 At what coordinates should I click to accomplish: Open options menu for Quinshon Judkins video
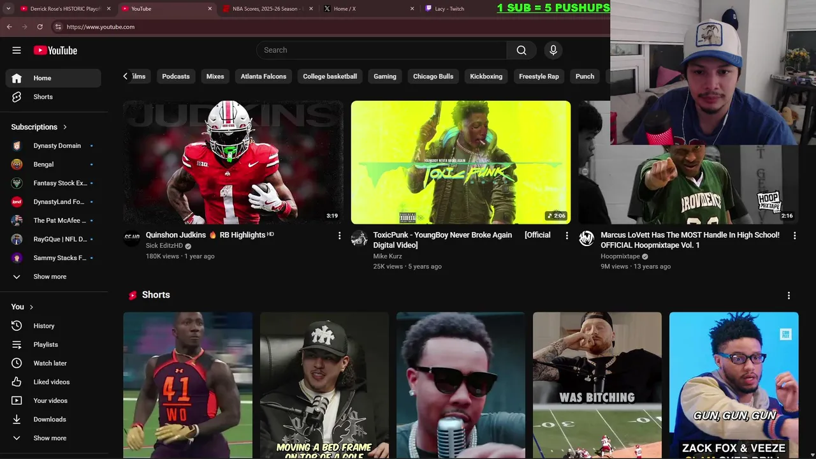click(339, 236)
